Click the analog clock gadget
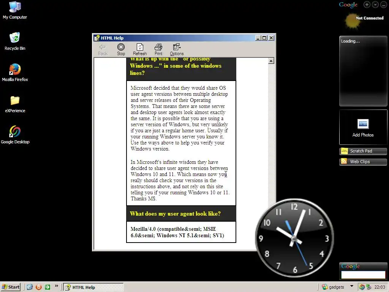389x292 pixels. [294, 238]
